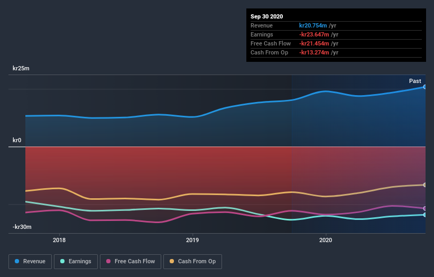Click the Earnings row label in tooltip
The height and width of the screenshot is (277, 434).
tap(262, 34)
